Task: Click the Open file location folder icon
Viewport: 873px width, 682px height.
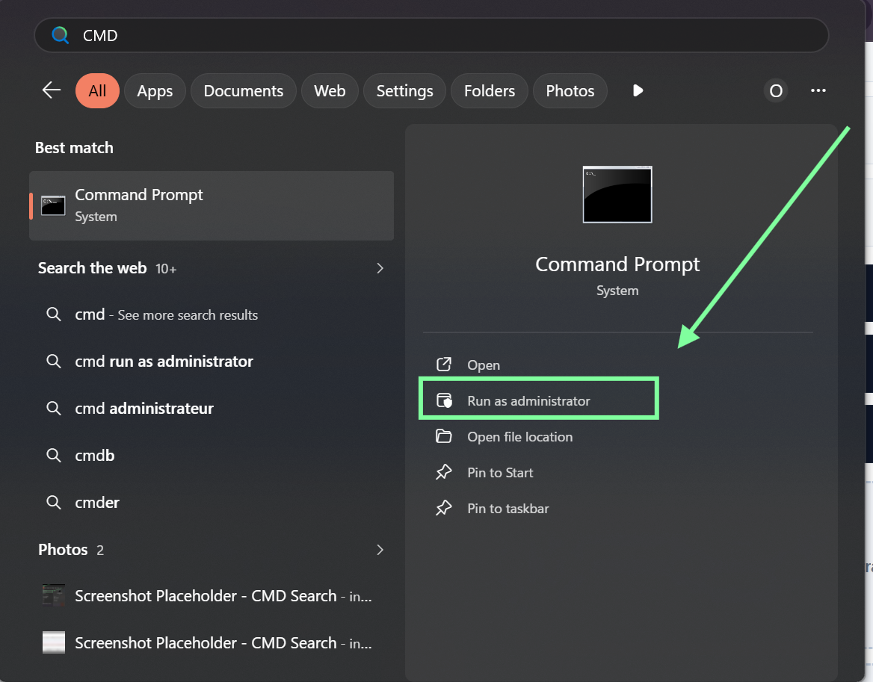Action: point(444,436)
